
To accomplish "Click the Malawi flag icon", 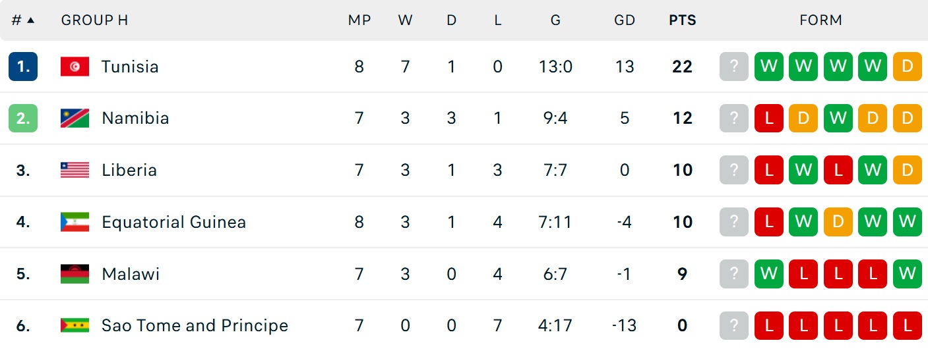I will pos(75,274).
